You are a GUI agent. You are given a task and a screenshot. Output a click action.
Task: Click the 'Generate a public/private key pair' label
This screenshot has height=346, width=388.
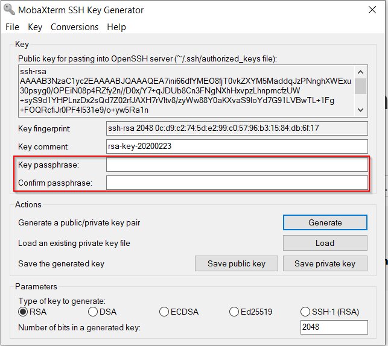[x=79, y=222]
